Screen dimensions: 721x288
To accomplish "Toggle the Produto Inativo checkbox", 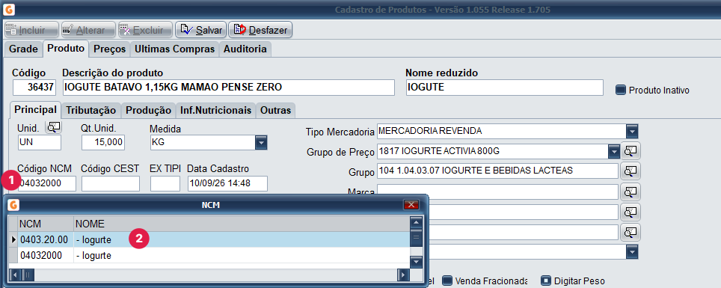I will point(621,91).
